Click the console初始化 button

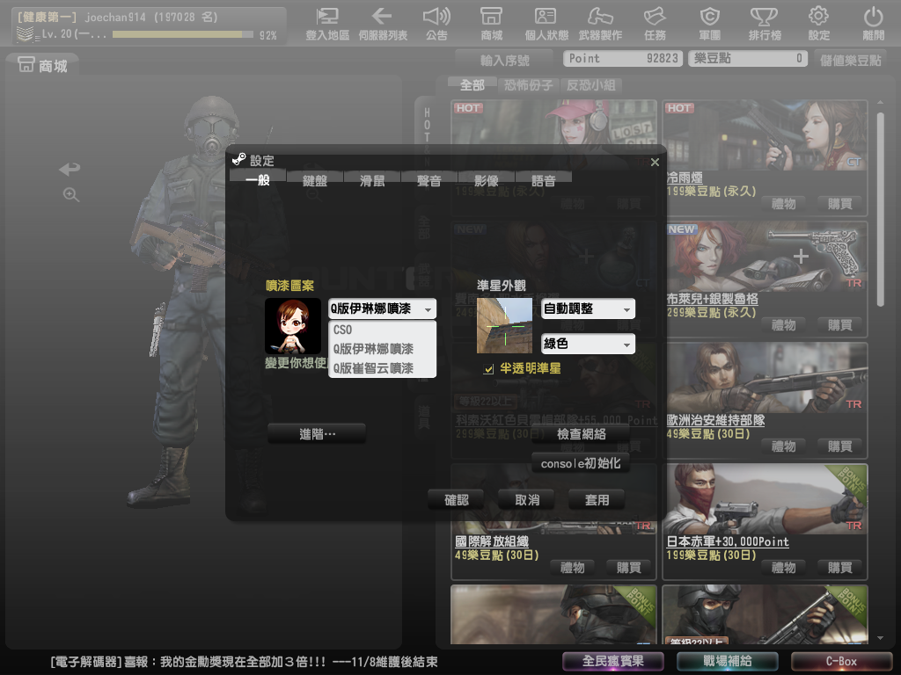click(x=581, y=463)
